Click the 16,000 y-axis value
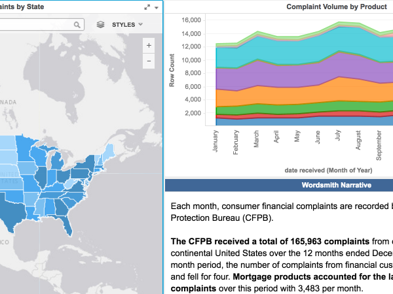This screenshot has width=393, height=294. coord(191,20)
